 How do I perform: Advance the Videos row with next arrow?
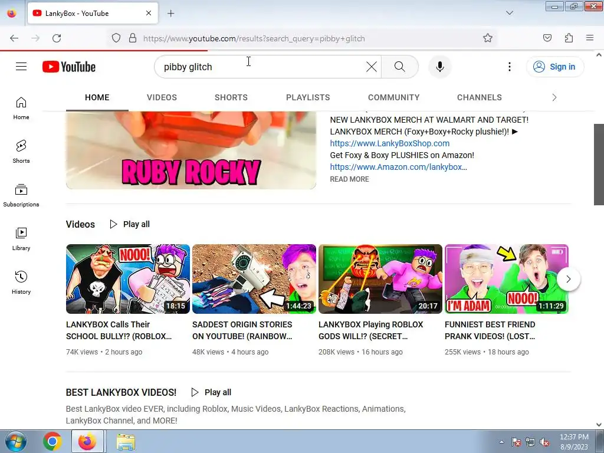point(568,279)
